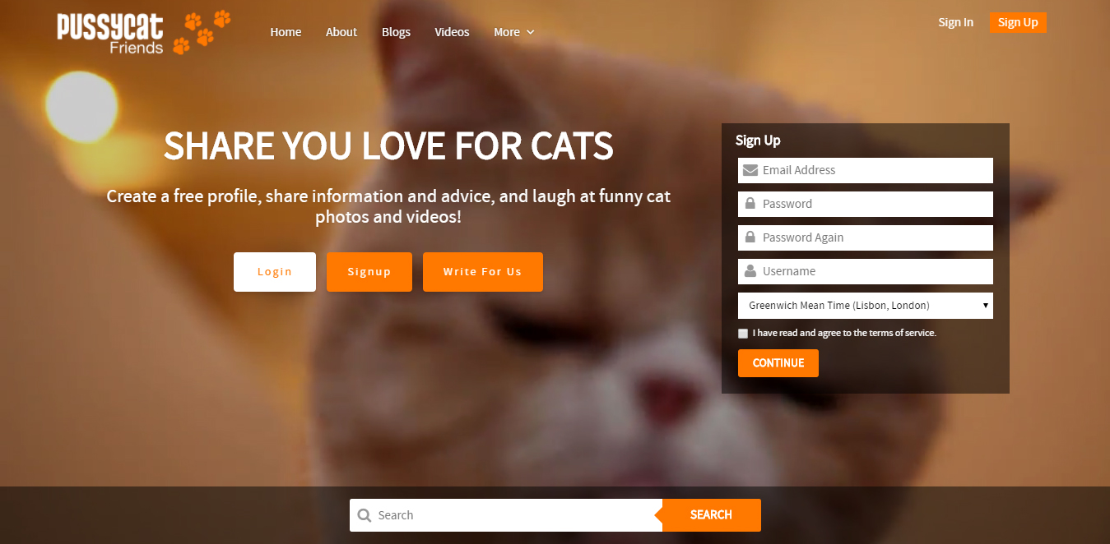This screenshot has width=1110, height=544.
Task: Click the magnifier icon in the search bar
Action: tap(365, 515)
